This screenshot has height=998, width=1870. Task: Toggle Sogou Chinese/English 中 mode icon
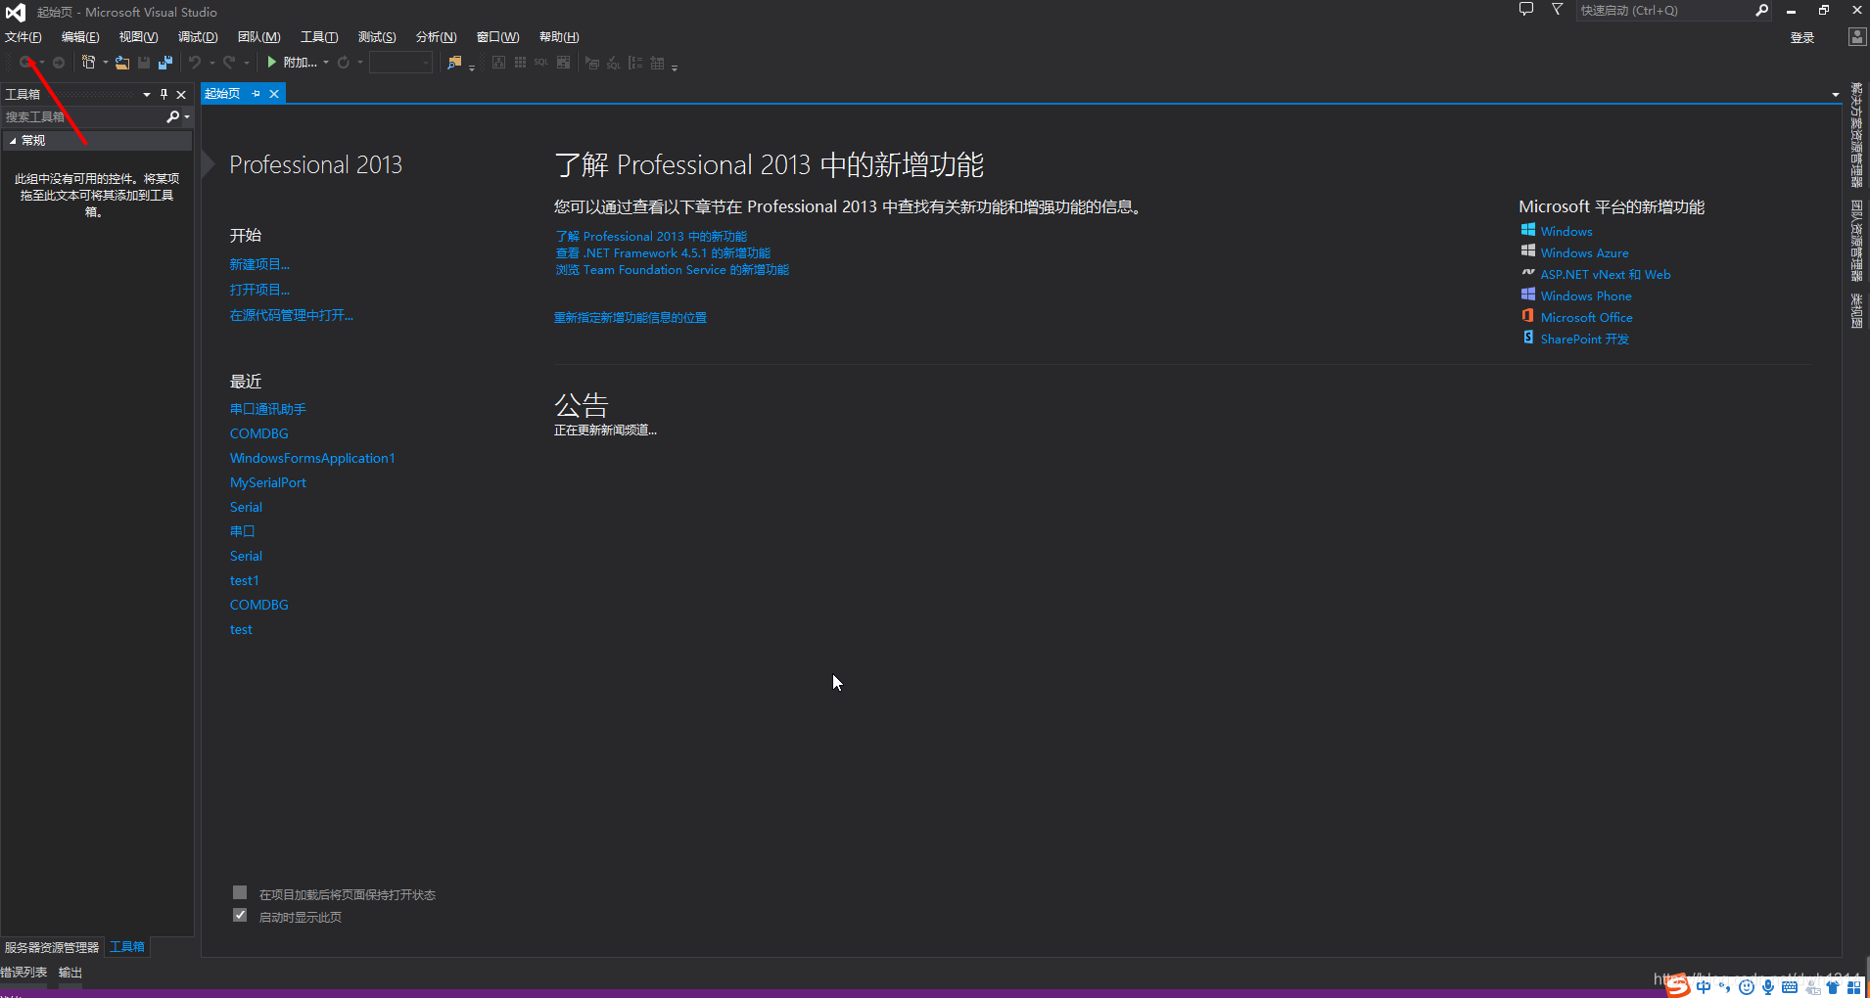click(1704, 987)
